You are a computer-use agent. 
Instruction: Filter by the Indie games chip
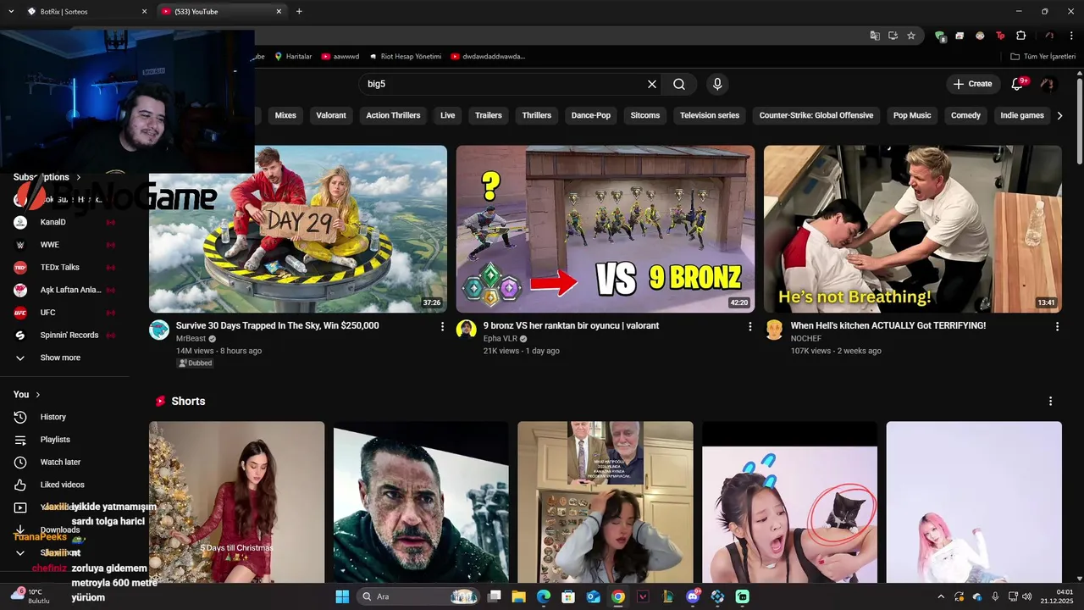1022,115
